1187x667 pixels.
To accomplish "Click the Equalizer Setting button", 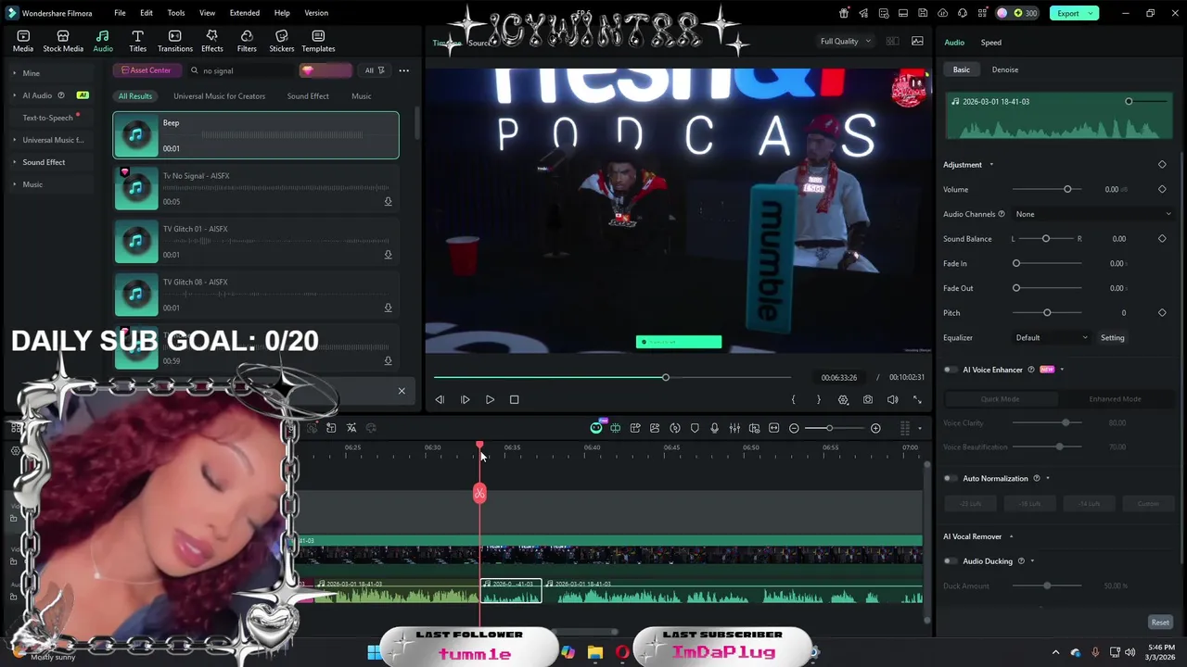I will click(1112, 337).
